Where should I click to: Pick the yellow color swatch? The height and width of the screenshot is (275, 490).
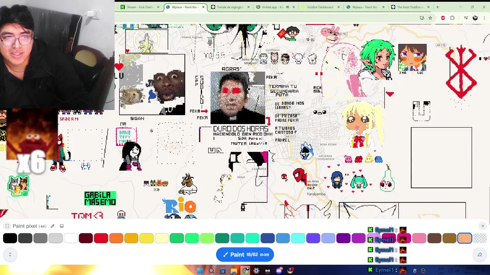coord(146,238)
